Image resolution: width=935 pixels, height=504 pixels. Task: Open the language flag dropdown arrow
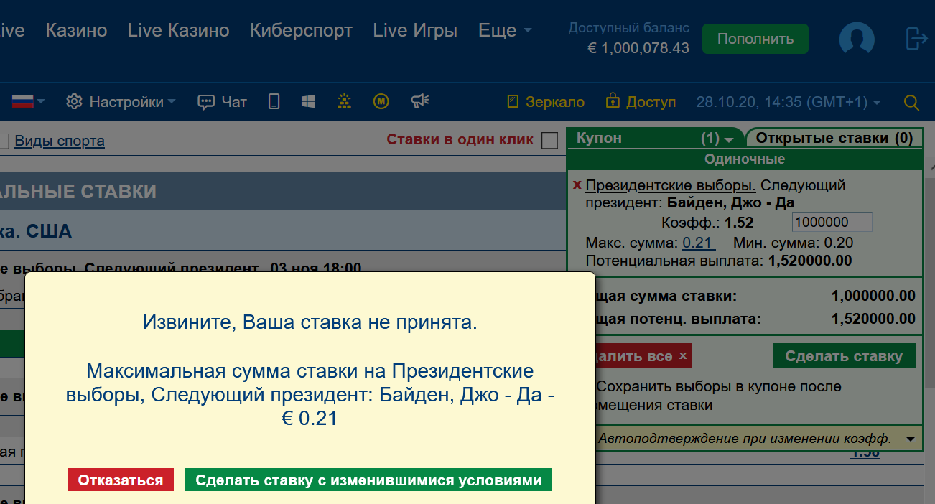[x=41, y=102]
